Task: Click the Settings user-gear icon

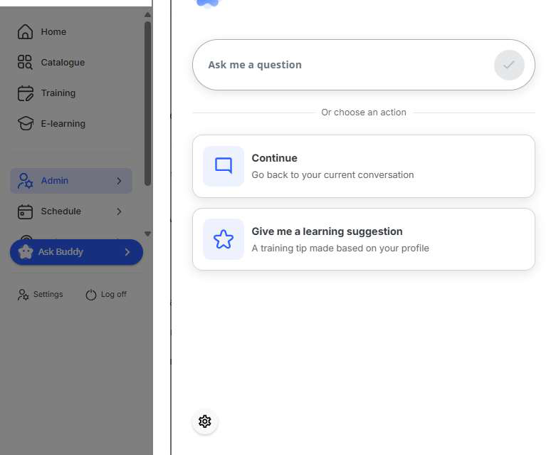Action: coord(23,294)
